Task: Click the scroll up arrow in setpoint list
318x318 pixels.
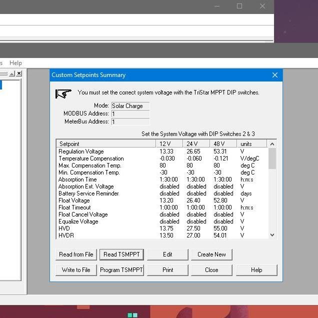Action: coord(272,144)
